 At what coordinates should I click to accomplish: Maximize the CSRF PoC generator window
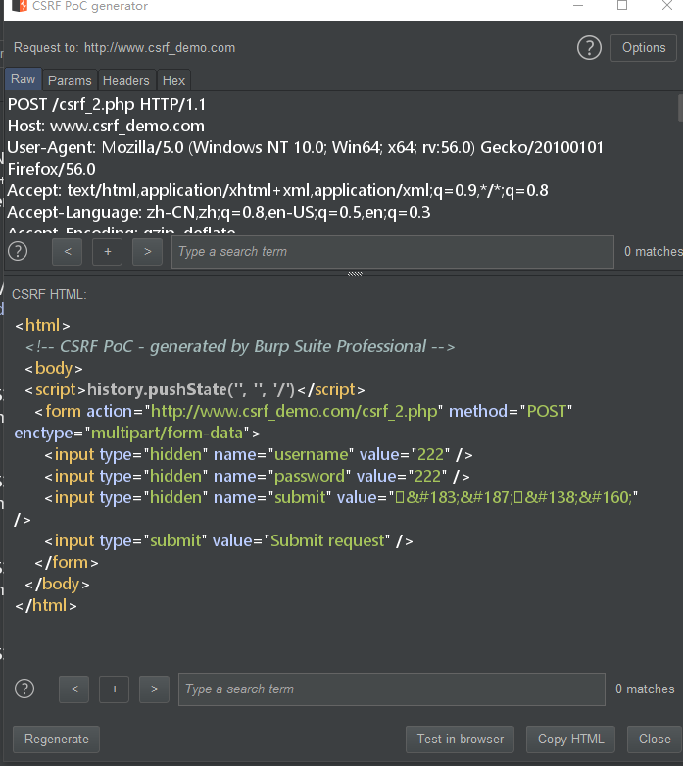(622, 6)
